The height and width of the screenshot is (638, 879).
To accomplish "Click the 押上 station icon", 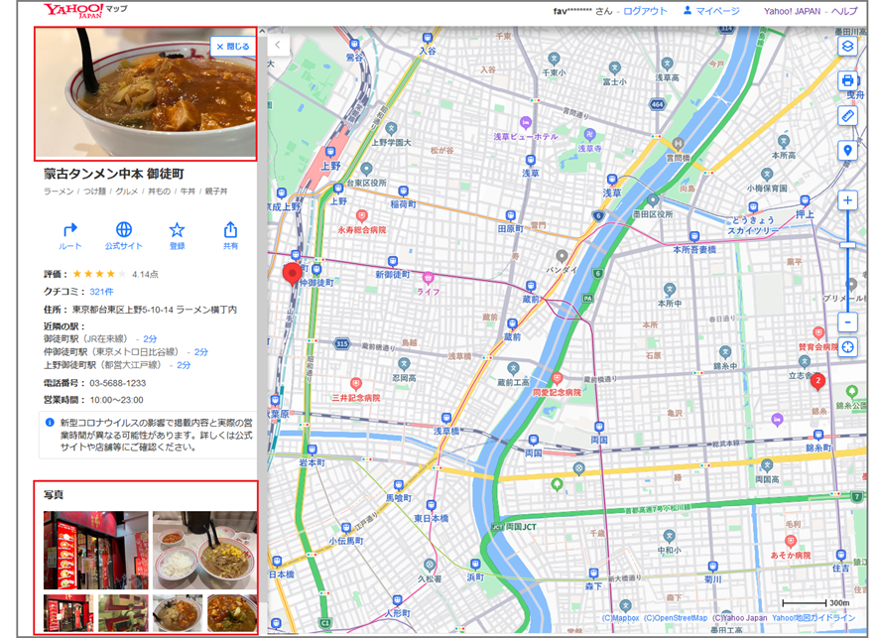I will [805, 200].
